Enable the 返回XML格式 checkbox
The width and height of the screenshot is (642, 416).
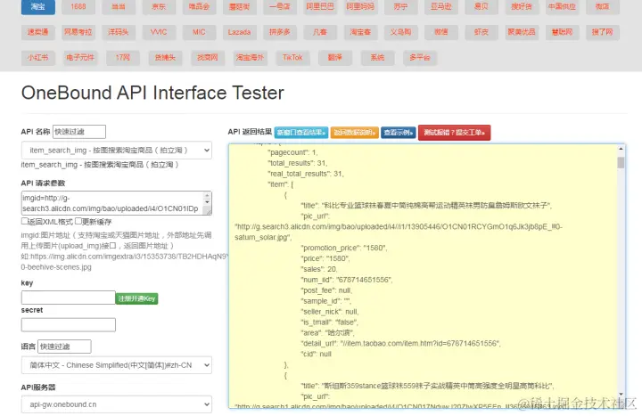(x=25, y=221)
